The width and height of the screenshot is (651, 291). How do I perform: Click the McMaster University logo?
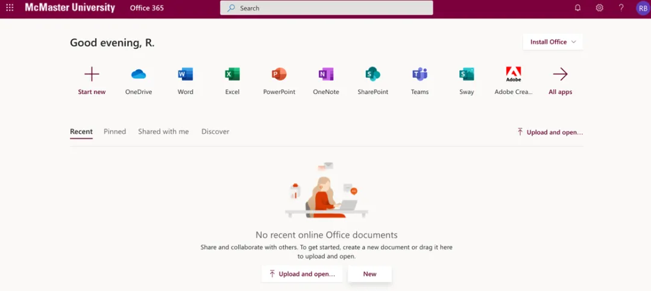70,7
